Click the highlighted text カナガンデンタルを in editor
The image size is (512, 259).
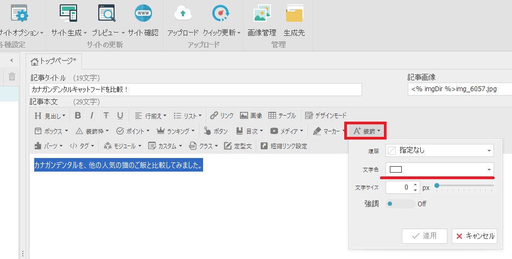coord(56,165)
